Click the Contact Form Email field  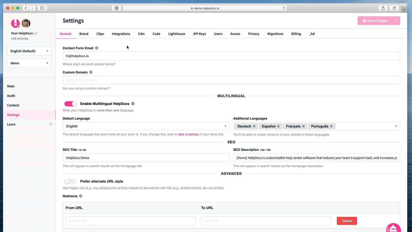click(231, 56)
